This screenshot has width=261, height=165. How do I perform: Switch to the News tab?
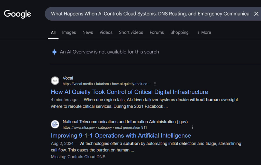88,32
